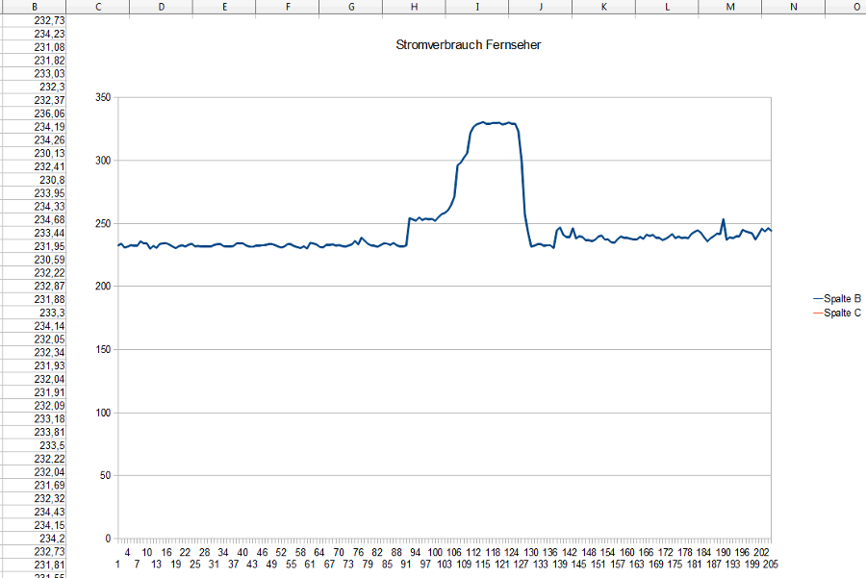Select column H header
Viewport: 866px width, 578px height.
(414, 7)
